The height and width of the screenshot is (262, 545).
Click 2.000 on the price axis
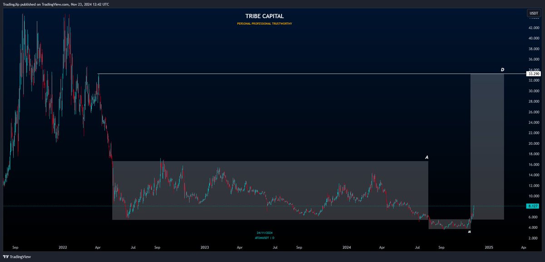click(x=533, y=238)
